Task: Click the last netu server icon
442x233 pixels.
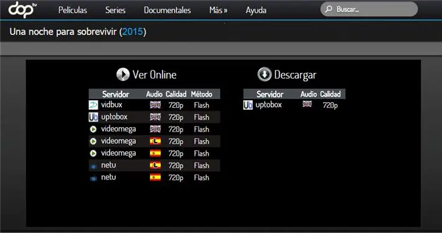Action: tap(93, 178)
